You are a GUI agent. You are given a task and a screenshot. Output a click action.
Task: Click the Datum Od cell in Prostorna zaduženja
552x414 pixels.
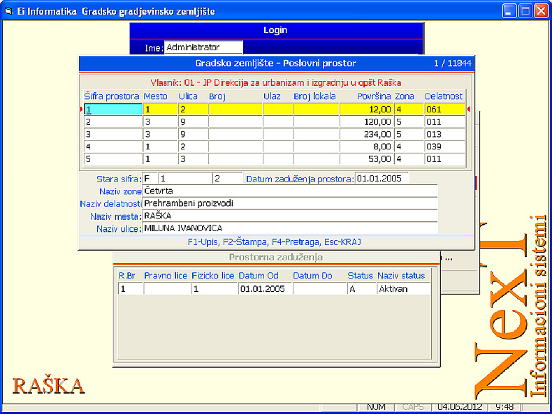pyautogui.click(x=264, y=288)
